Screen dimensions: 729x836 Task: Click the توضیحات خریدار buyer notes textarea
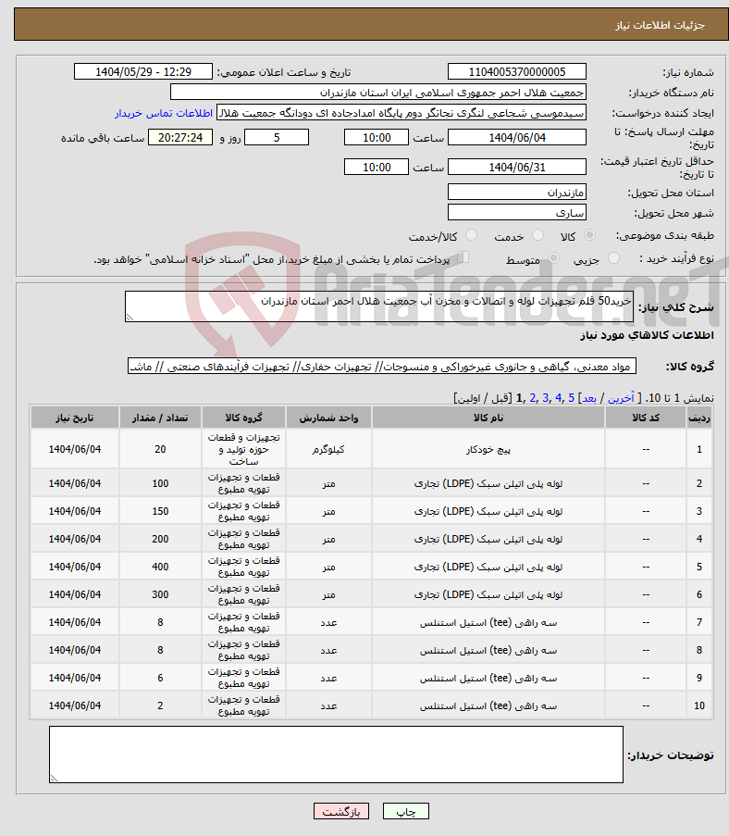point(336,755)
